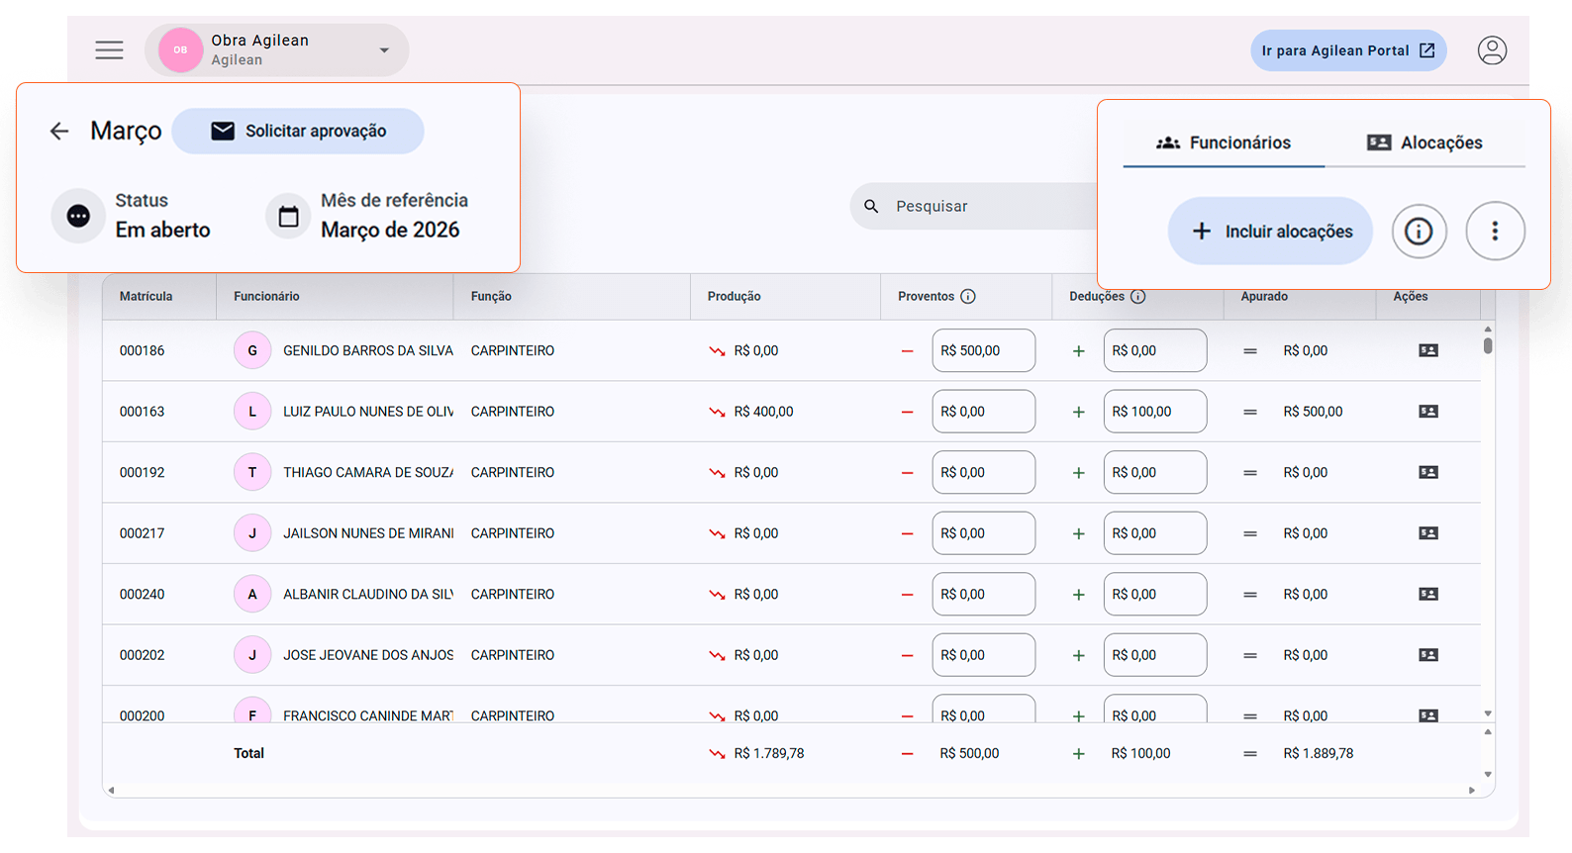Image resolution: width=1572 pixels, height=853 pixels.
Task: Open the Obra Agilean project dropdown
Action: tap(276, 50)
